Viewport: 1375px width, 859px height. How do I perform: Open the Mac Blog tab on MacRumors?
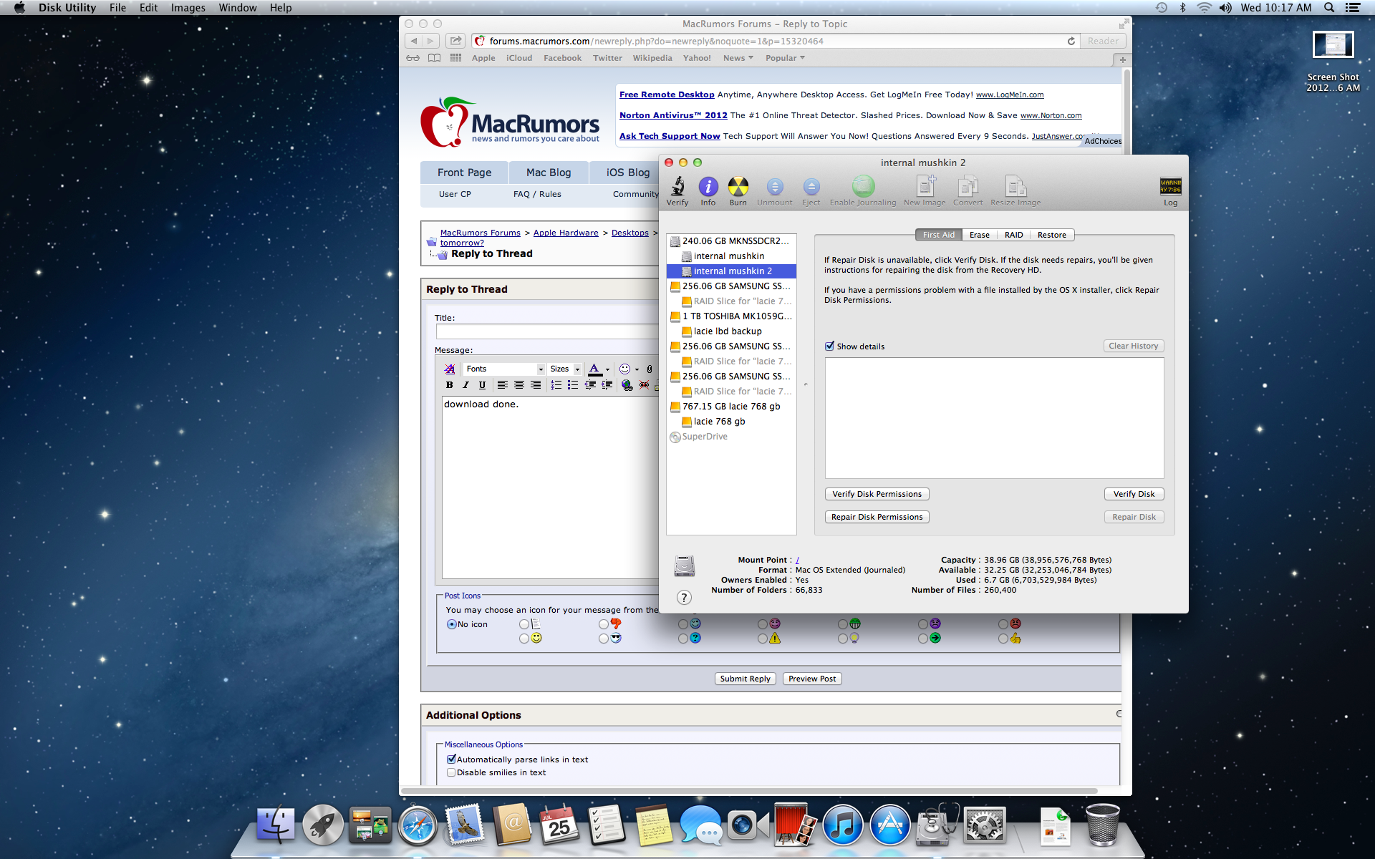549,173
